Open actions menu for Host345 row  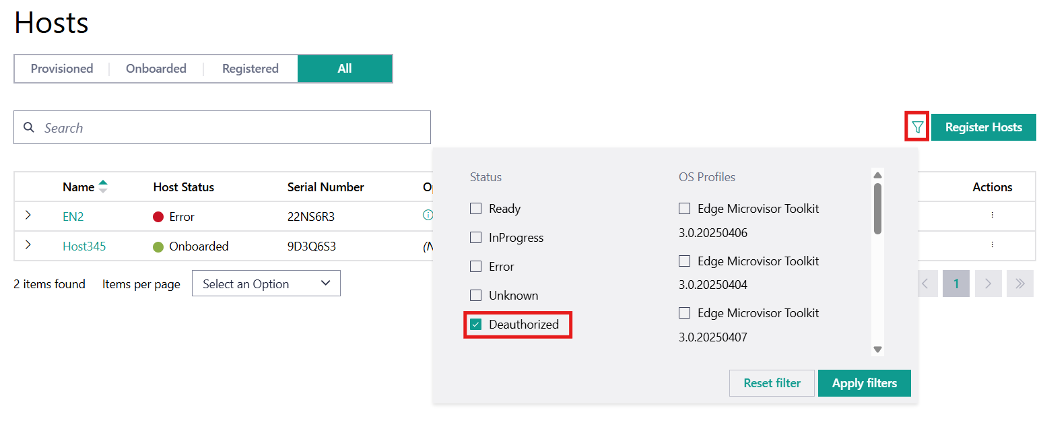[x=992, y=245]
